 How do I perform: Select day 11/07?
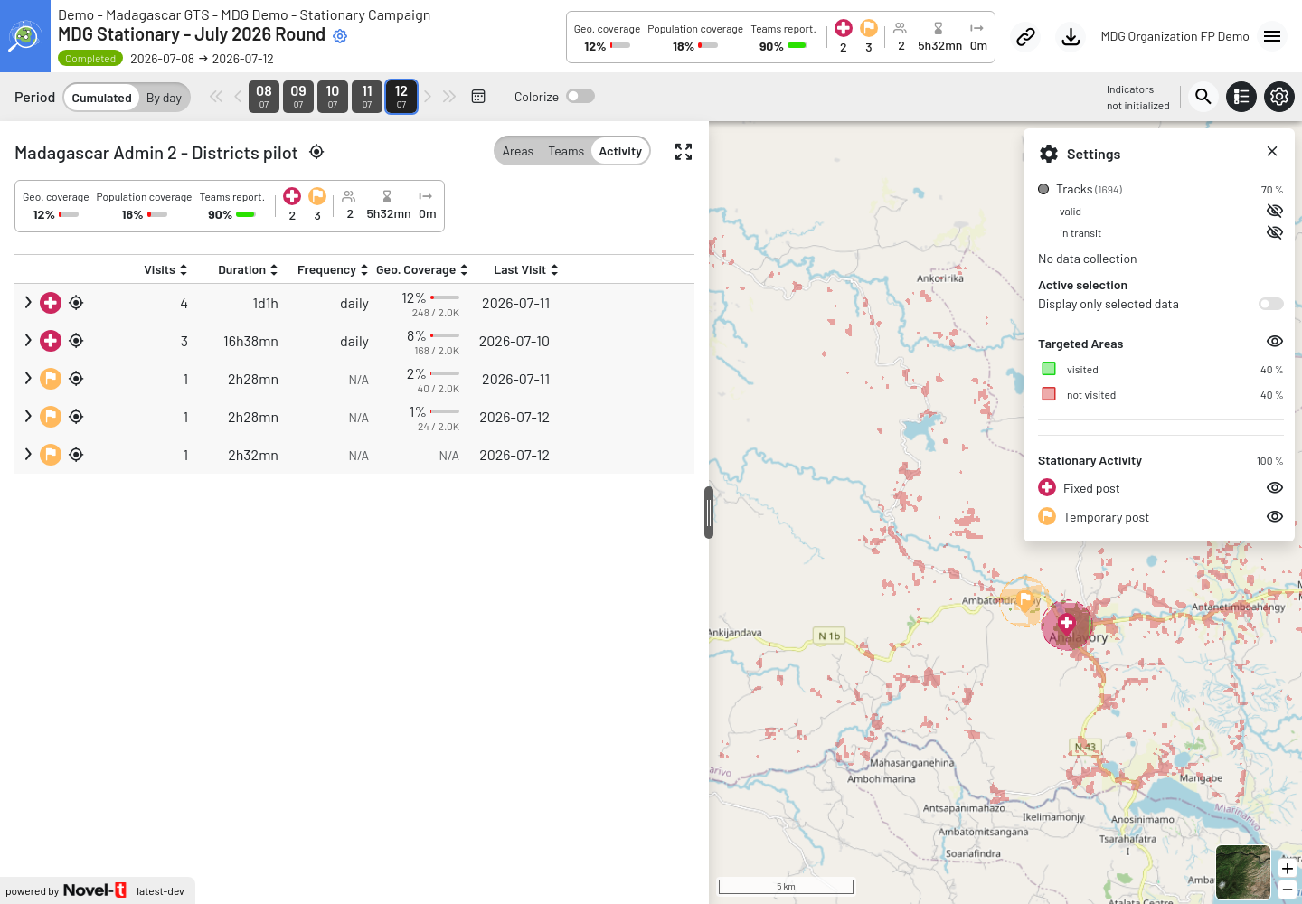[367, 97]
